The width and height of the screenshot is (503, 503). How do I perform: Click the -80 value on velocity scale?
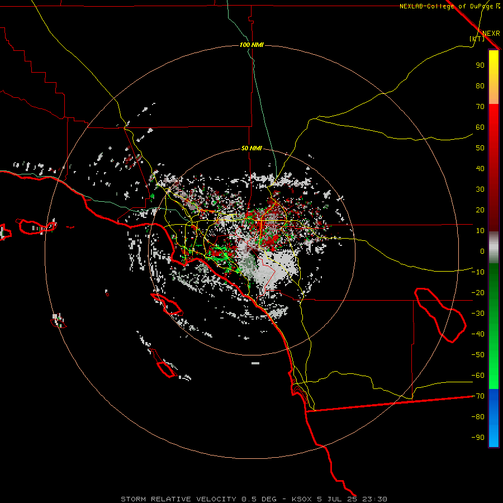coord(478,417)
